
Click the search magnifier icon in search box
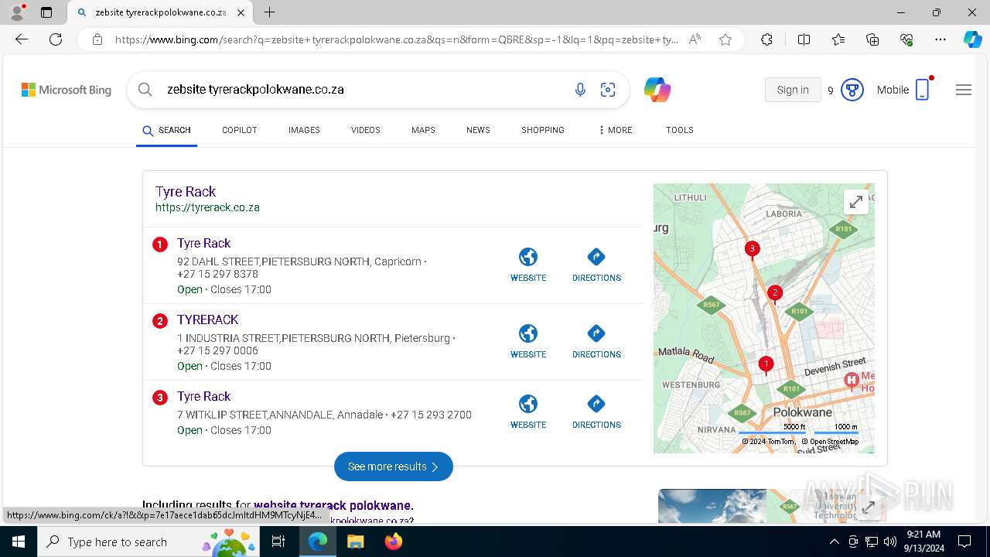point(145,90)
